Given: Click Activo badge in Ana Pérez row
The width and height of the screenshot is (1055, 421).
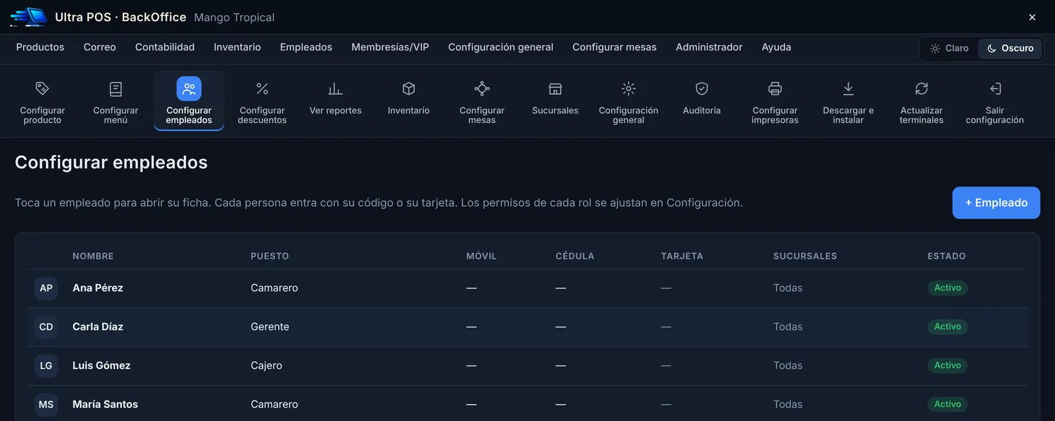Looking at the screenshot, I should [x=948, y=288].
